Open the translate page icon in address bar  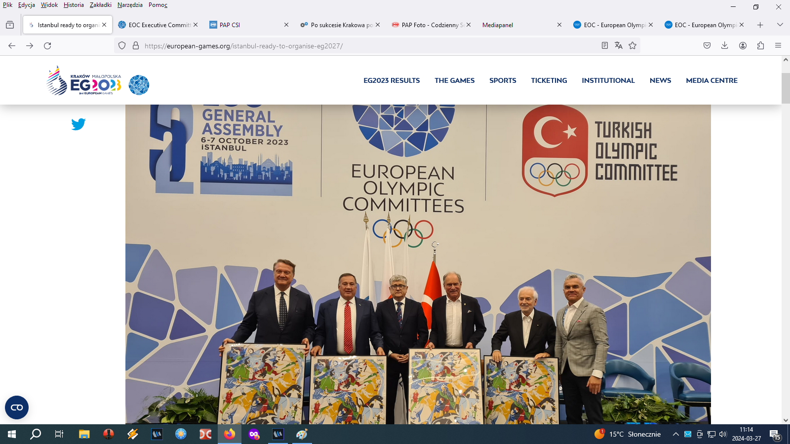pyautogui.click(x=619, y=45)
